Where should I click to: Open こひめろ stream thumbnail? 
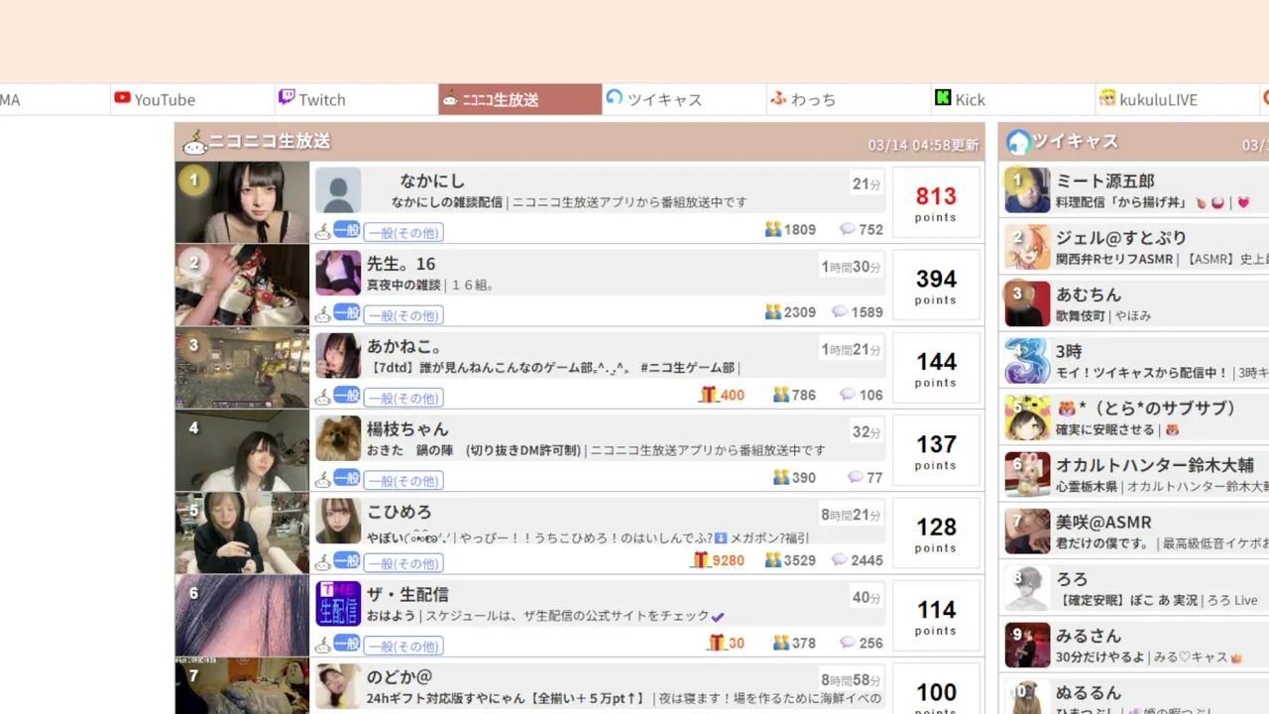pyautogui.click(x=242, y=534)
